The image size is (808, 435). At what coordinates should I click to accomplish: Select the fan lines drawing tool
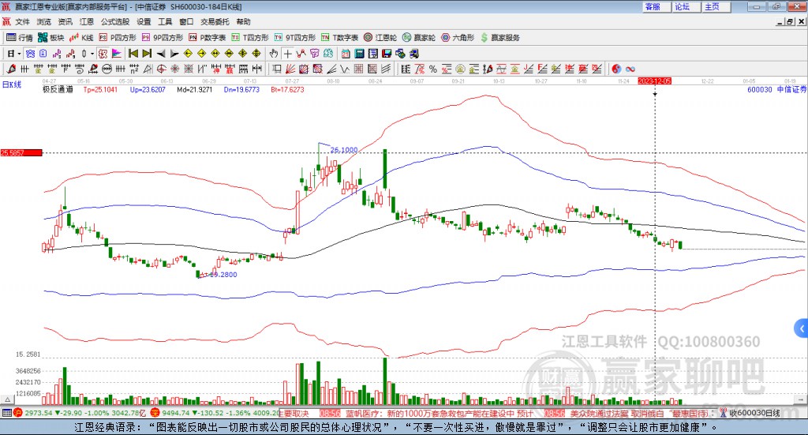(x=290, y=69)
